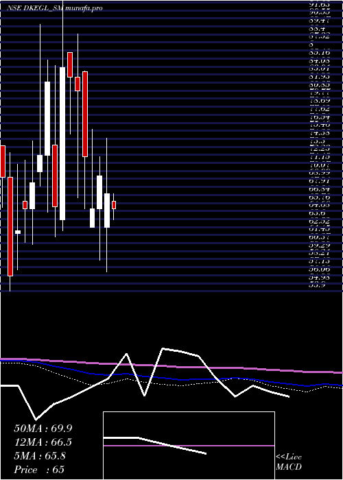Viewport: 343px width, 480px height.
Task: Click the 74.38 price axis label
Action: [320, 133]
